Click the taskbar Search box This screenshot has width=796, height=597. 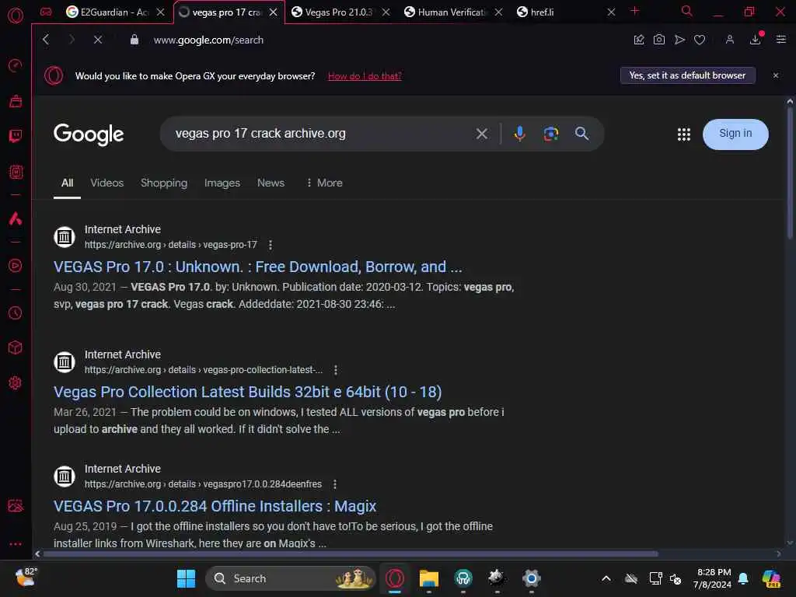tap(291, 578)
